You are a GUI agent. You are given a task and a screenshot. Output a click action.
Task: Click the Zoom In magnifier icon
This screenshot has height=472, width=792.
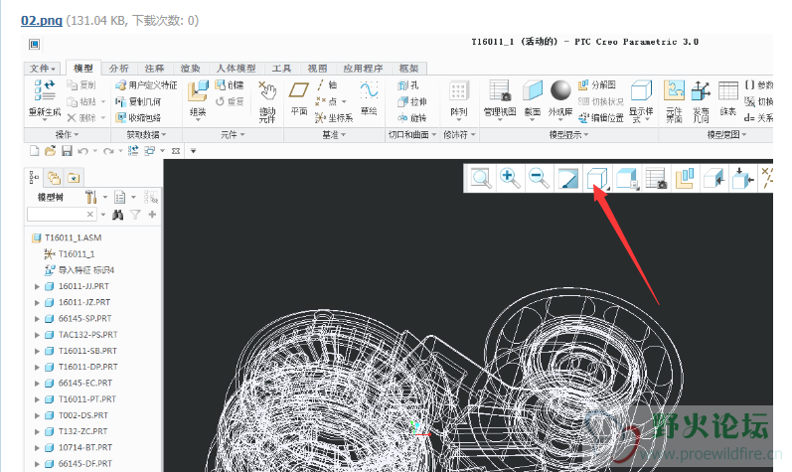click(x=509, y=178)
